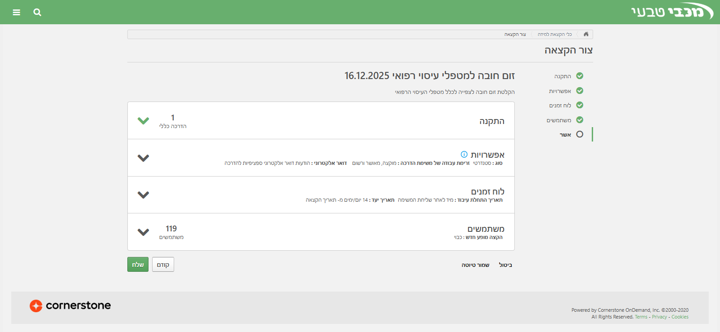This screenshot has width=720, height=332.
Task: Click the home breadcrumb icon
Action: [x=586, y=34]
